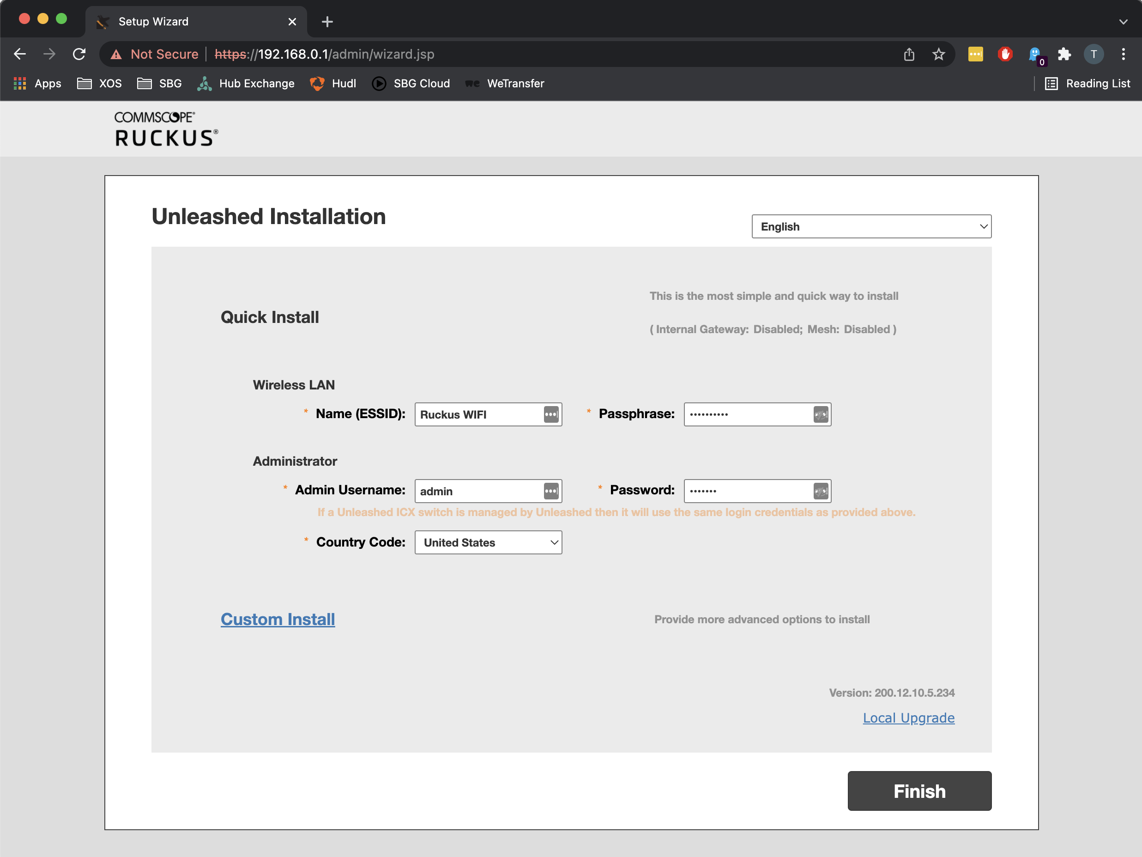The width and height of the screenshot is (1142, 857).
Task: Open the red hand blocker extension
Action: click(x=1005, y=54)
